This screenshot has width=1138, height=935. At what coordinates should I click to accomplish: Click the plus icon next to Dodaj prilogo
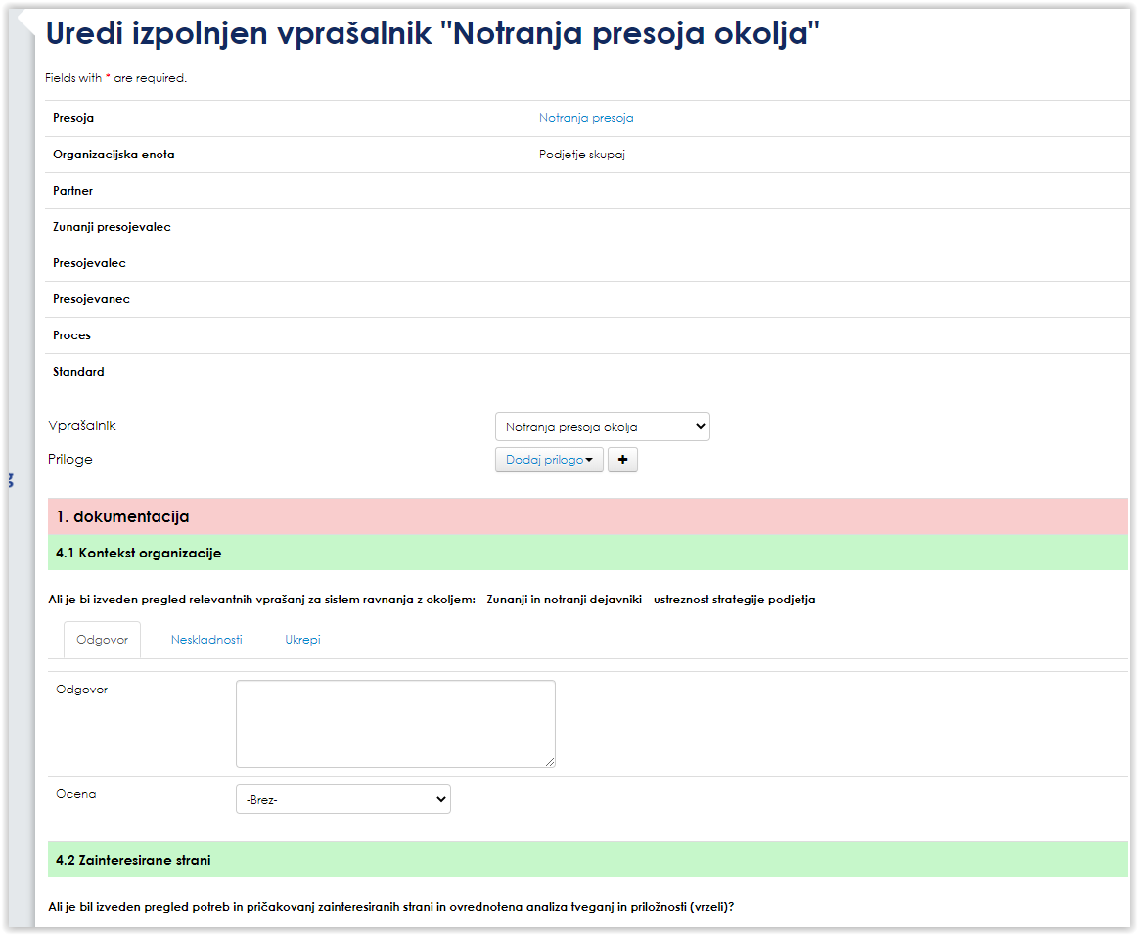622,460
